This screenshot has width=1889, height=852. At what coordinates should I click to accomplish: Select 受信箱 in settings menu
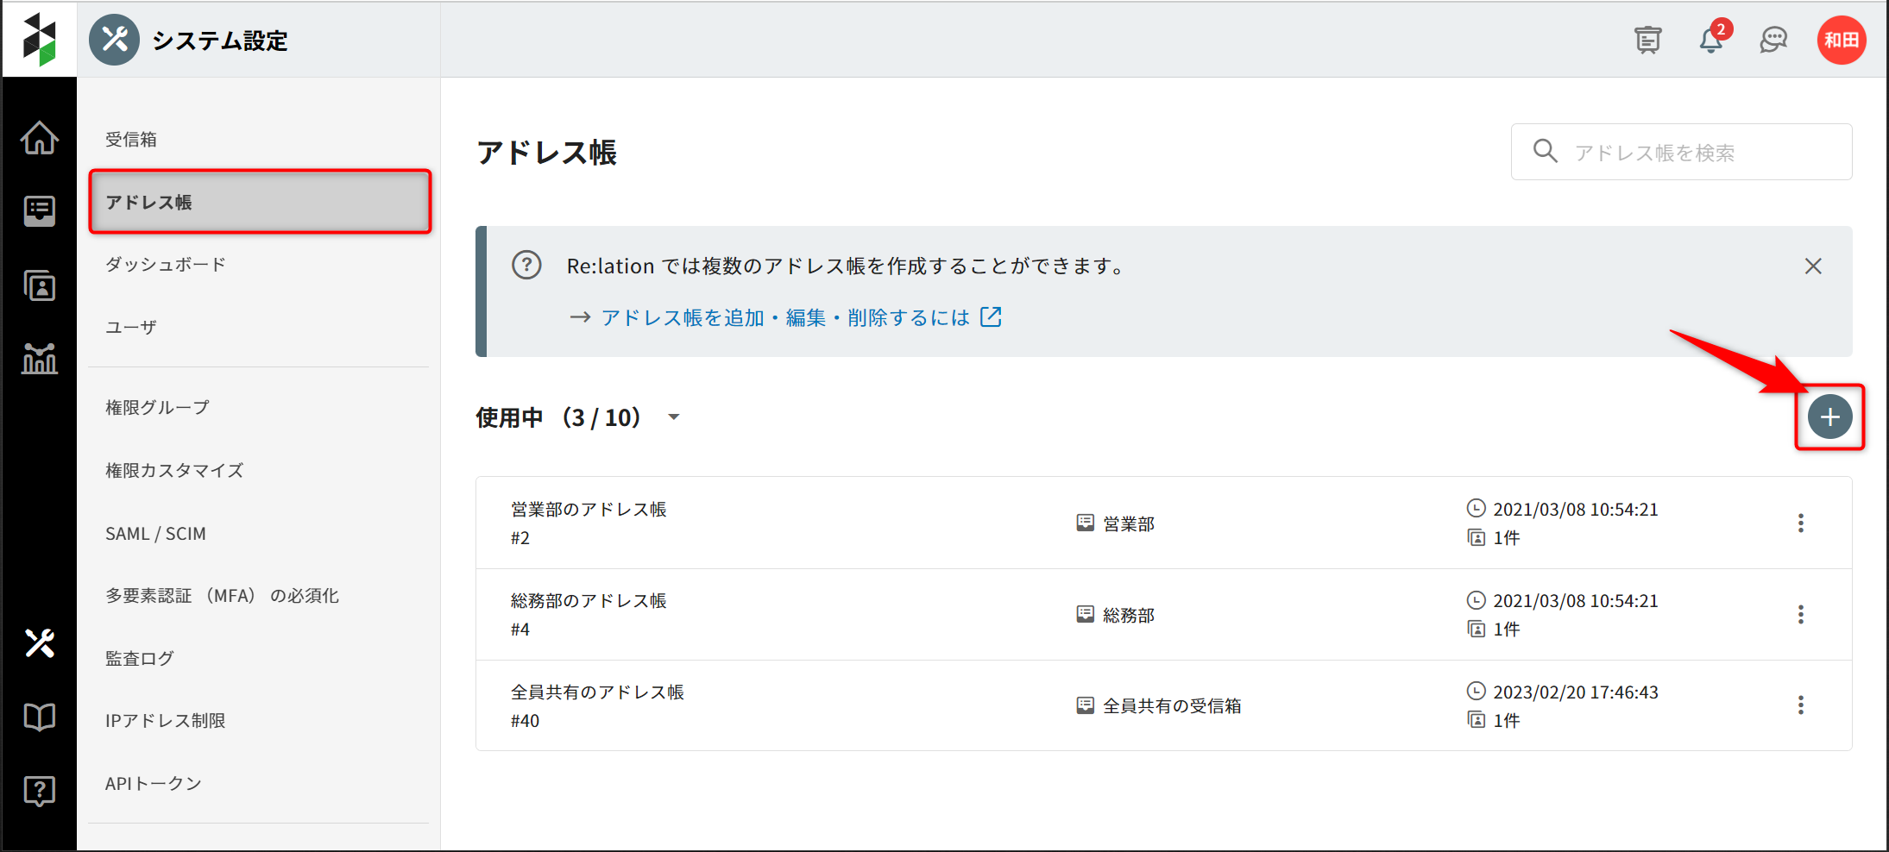pyautogui.click(x=131, y=140)
